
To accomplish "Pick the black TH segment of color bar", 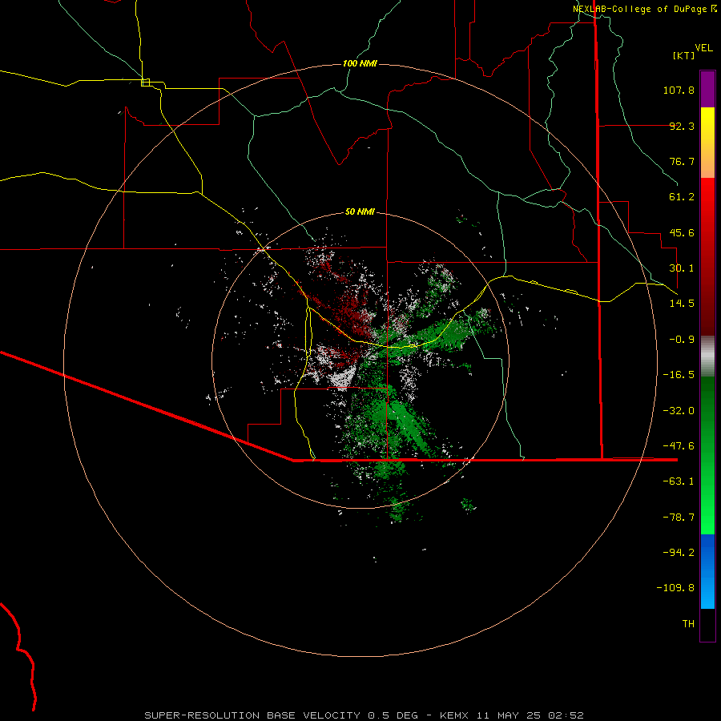I will 707,625.
